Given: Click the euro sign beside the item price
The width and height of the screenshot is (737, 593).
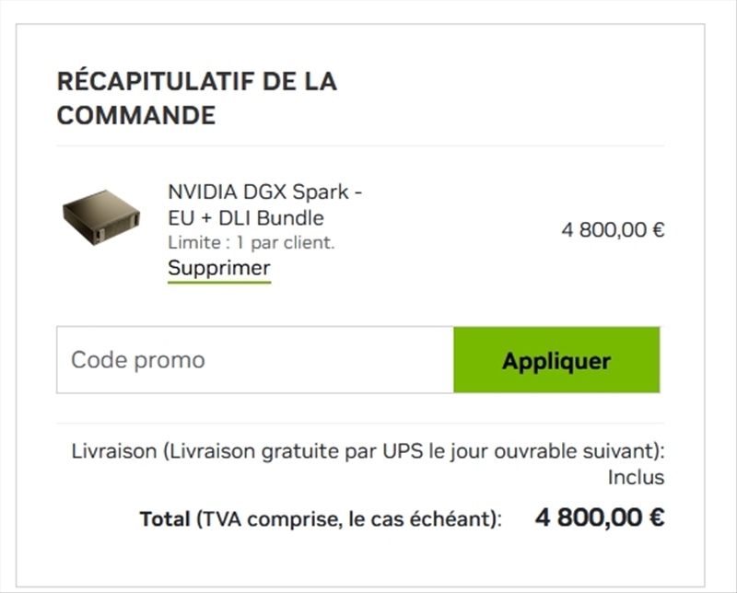Looking at the screenshot, I should 659,230.
